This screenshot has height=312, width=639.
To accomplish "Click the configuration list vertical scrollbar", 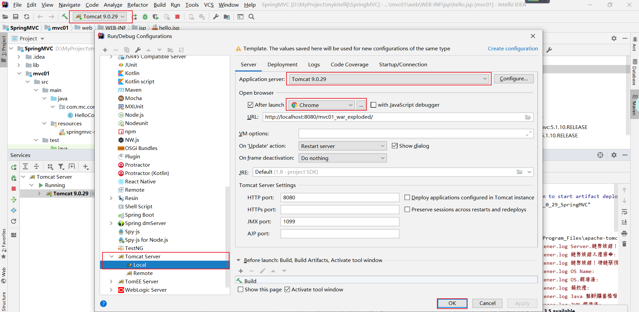I will [227, 237].
